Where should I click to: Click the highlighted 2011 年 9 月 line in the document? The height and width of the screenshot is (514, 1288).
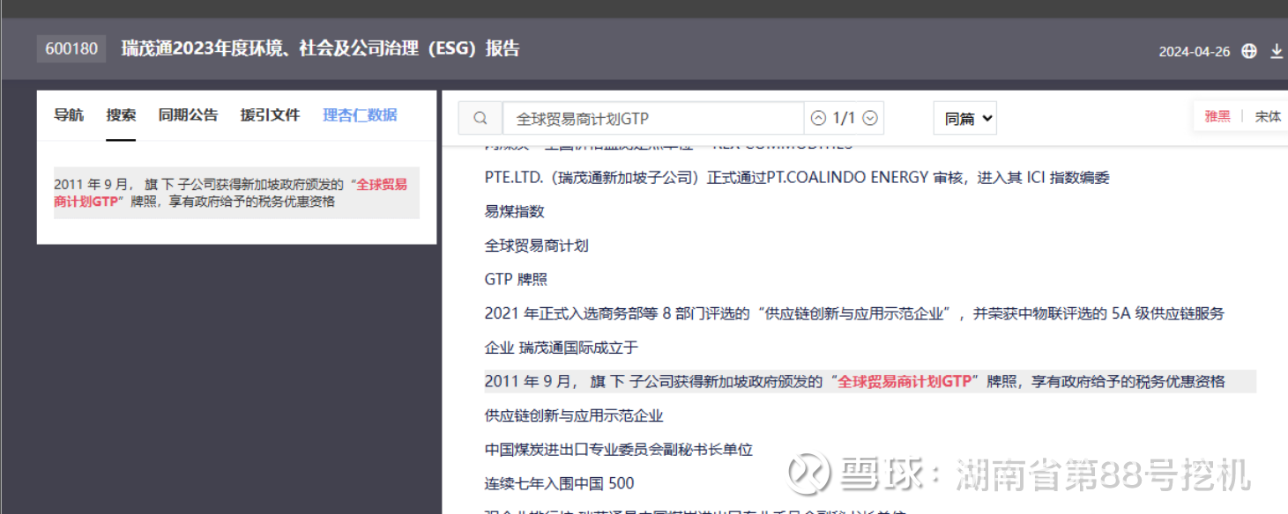click(x=870, y=381)
